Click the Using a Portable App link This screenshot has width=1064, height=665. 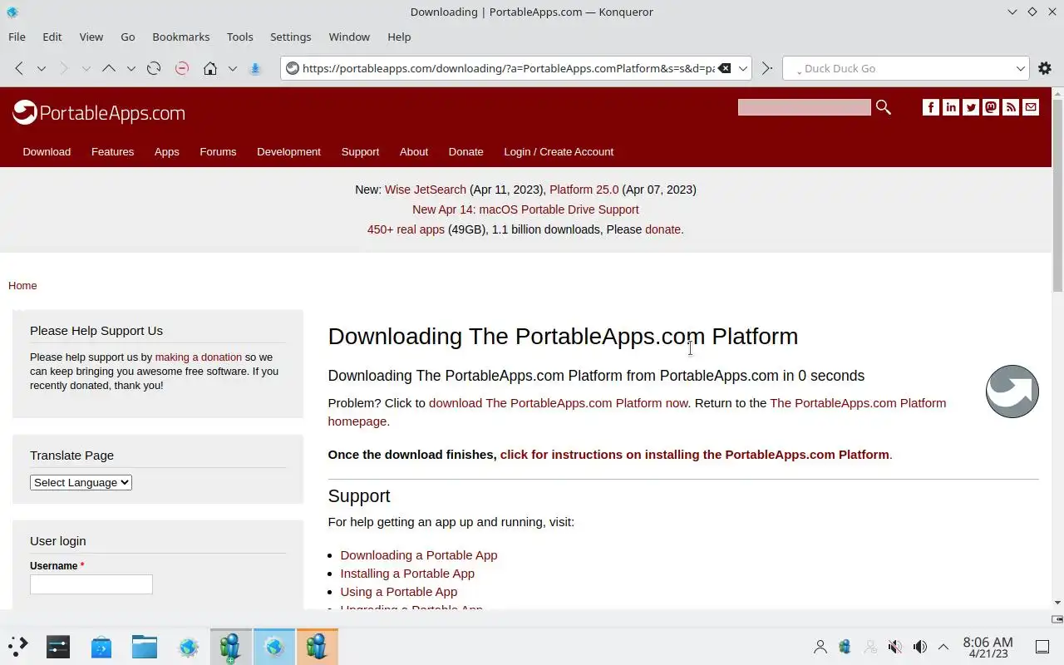tap(398, 591)
